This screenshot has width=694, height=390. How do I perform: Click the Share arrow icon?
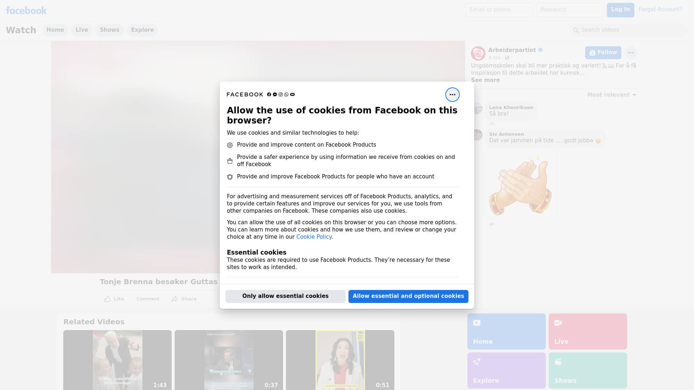pos(175,299)
